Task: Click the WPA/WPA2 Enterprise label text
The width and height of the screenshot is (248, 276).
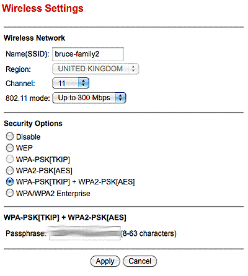Action: pyautogui.click(x=53, y=194)
